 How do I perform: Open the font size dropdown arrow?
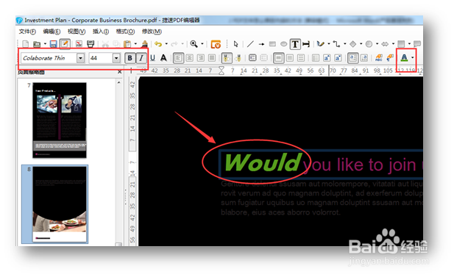click(x=116, y=58)
